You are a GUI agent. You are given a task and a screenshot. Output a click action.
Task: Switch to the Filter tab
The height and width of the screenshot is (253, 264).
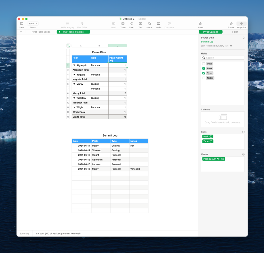[x=235, y=32]
